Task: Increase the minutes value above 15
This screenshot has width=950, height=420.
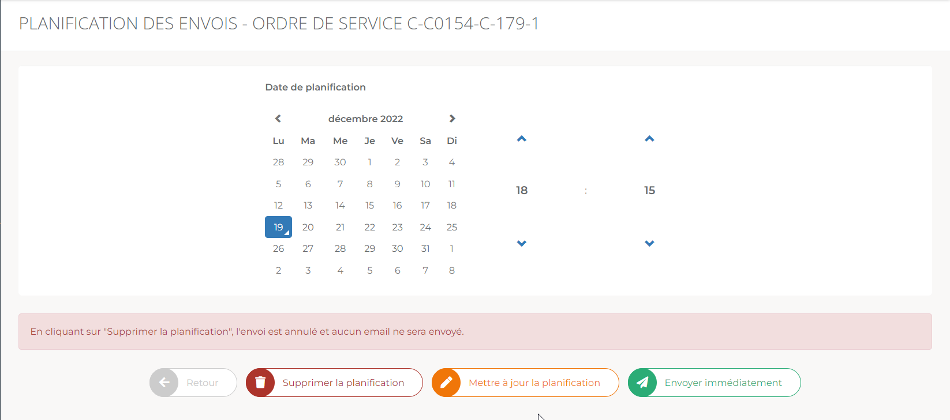Action: 649,139
